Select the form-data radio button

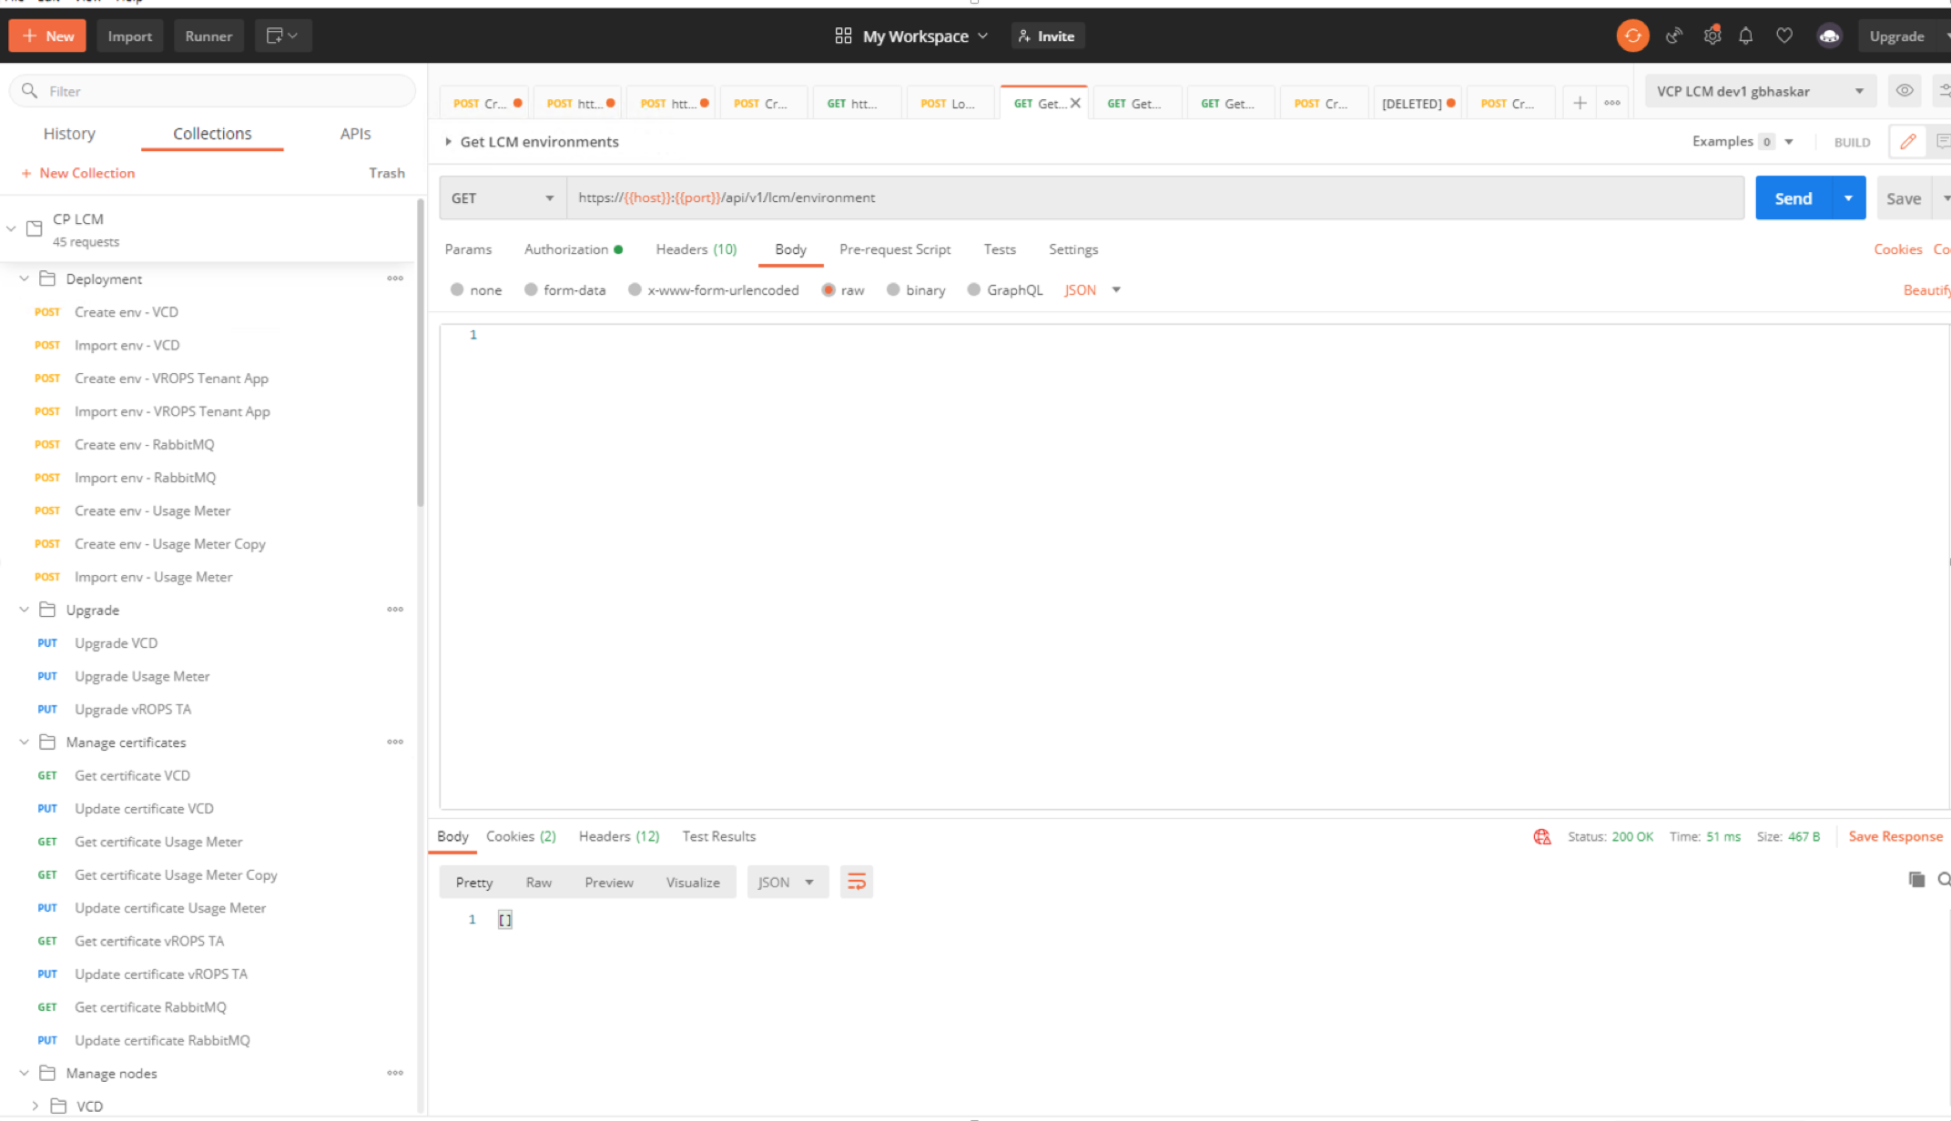pos(531,290)
